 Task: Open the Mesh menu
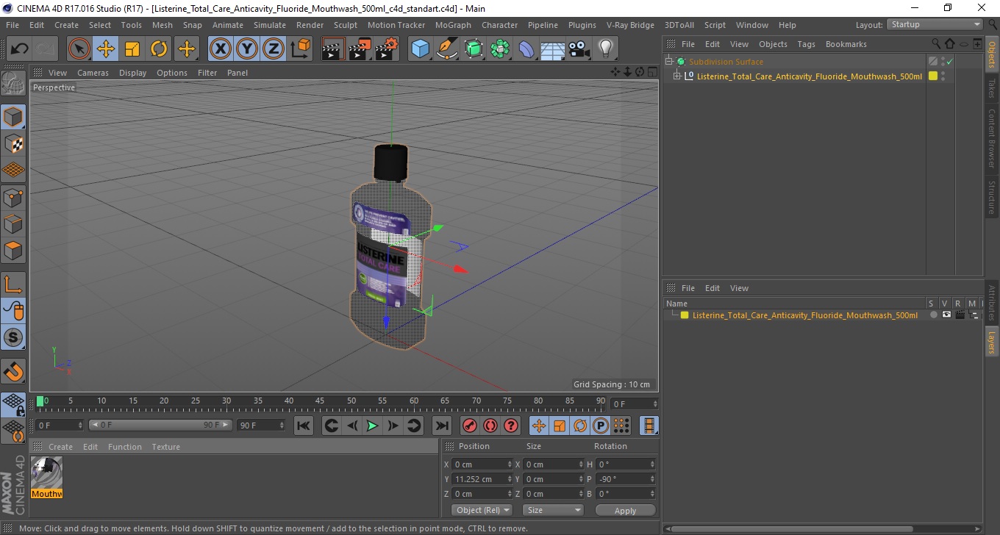pyautogui.click(x=162, y=25)
